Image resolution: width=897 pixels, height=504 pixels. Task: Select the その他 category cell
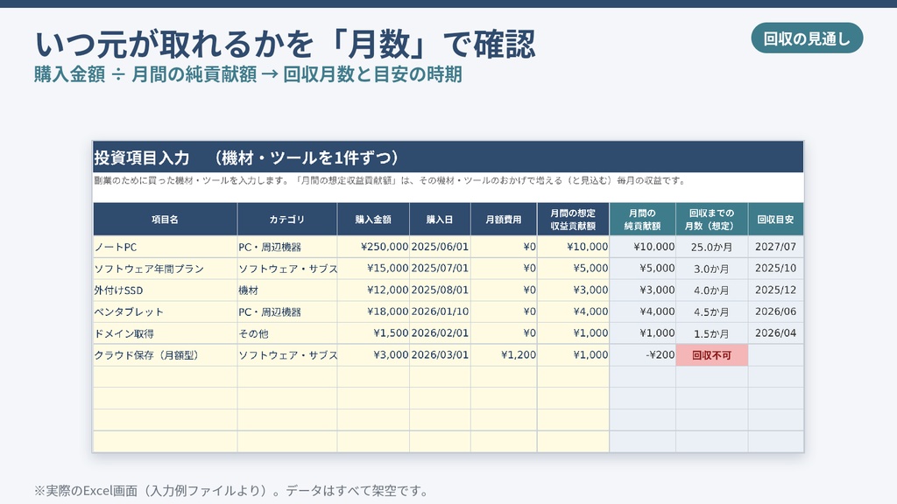coord(287,333)
